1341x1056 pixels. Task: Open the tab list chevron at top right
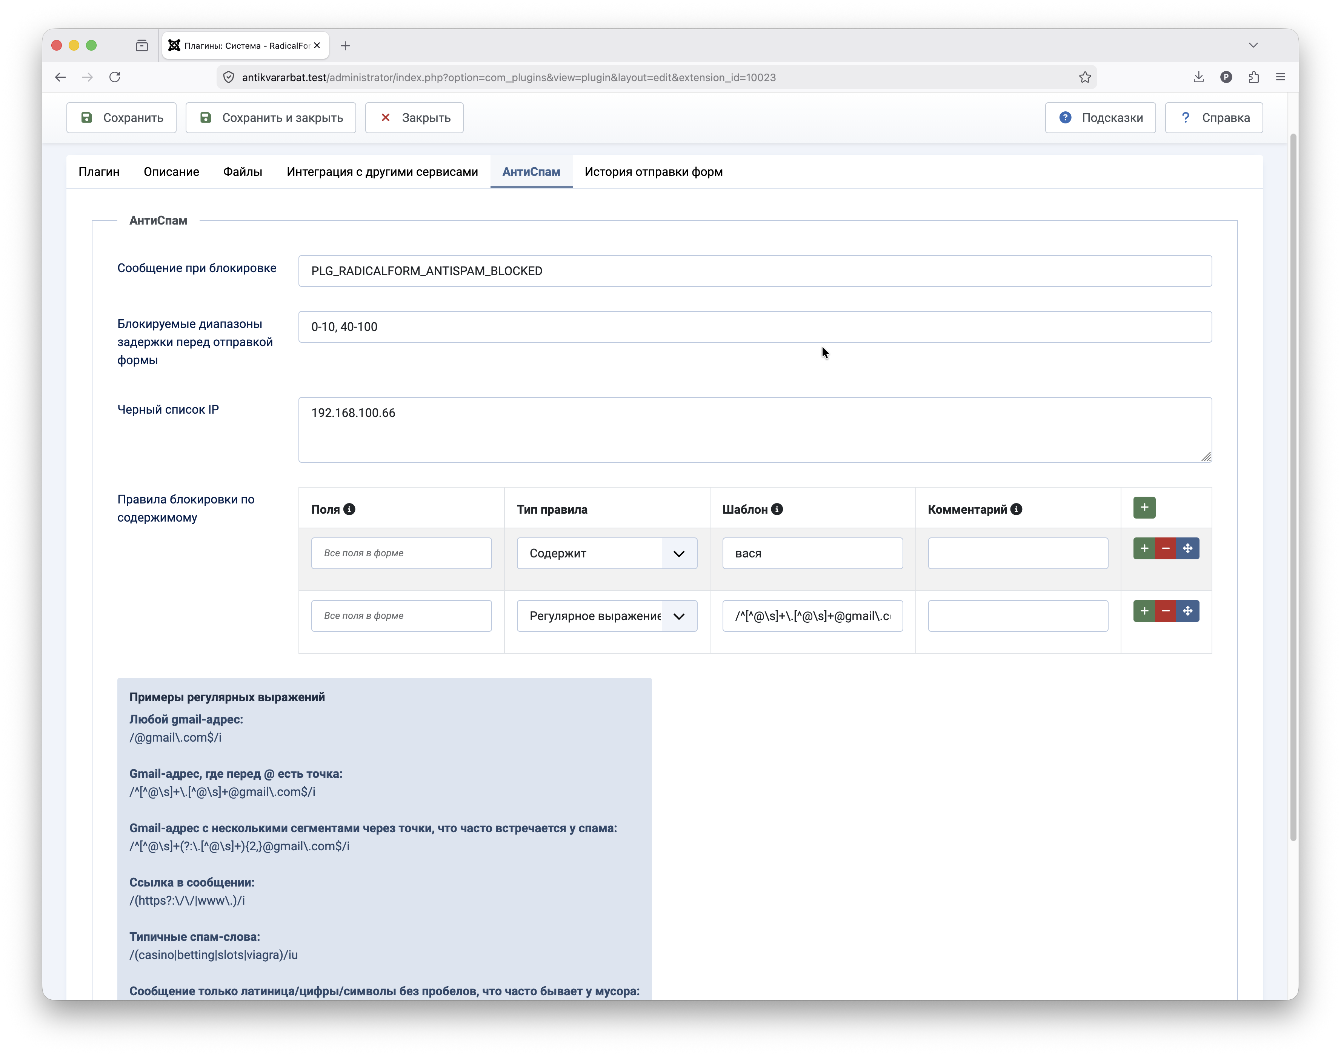[1253, 45]
